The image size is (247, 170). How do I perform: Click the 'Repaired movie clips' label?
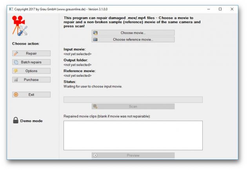coord(107,116)
